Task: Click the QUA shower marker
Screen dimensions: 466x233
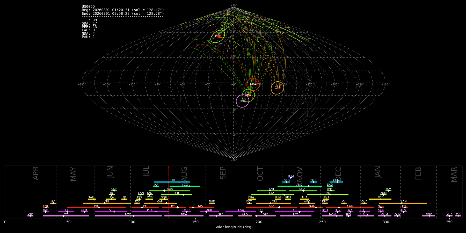Action: pyautogui.click(x=364, y=203)
